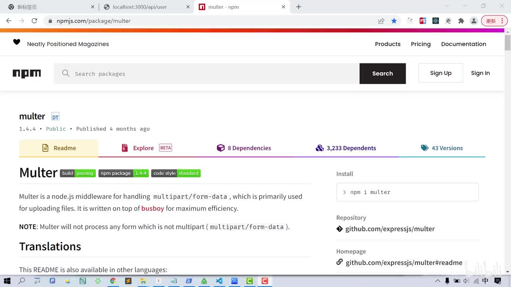Screen dimensions: 511x287
Task: Close the multer - npm tab
Action: [284, 7]
